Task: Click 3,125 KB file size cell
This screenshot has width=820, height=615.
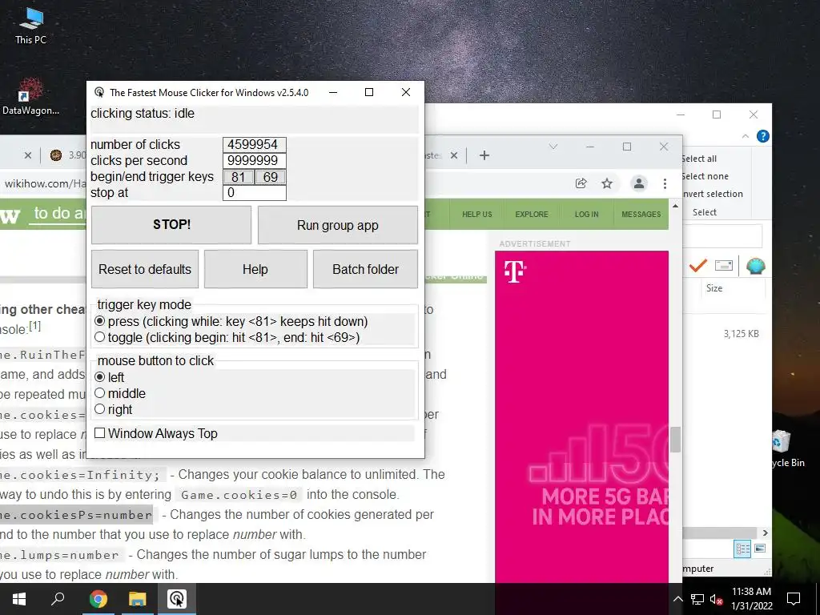Action: tap(741, 334)
